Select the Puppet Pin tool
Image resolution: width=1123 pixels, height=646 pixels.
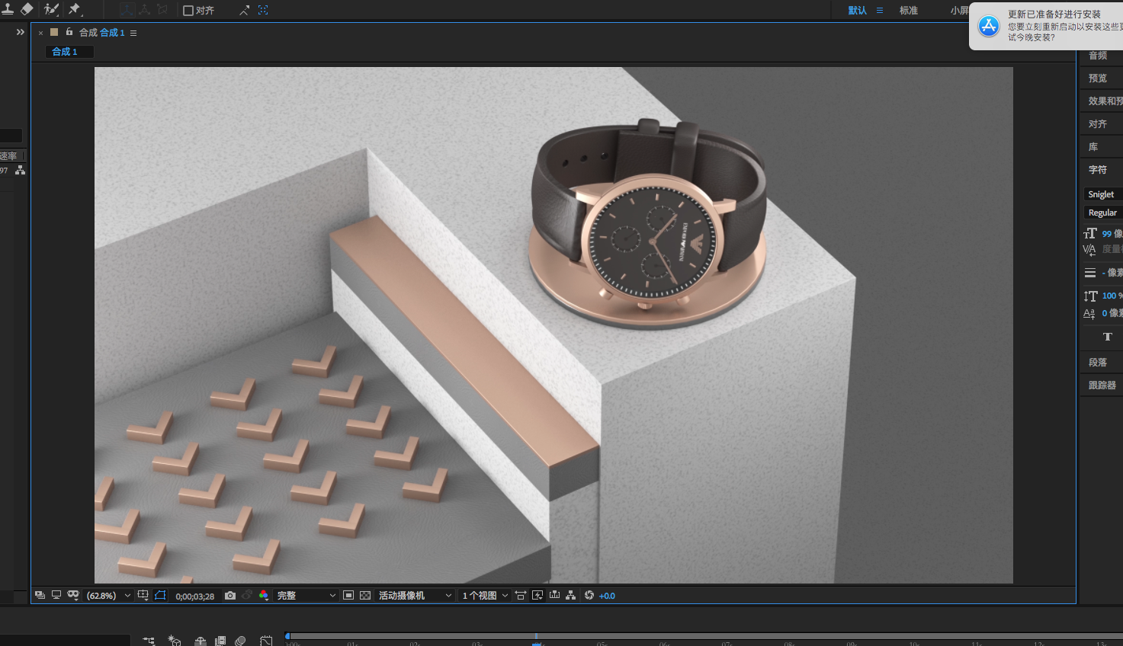point(75,9)
